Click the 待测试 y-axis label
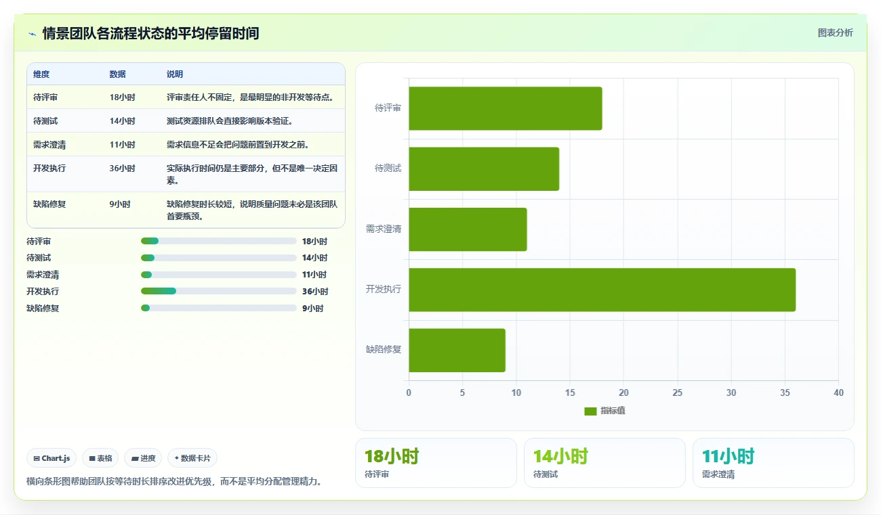 coord(388,168)
